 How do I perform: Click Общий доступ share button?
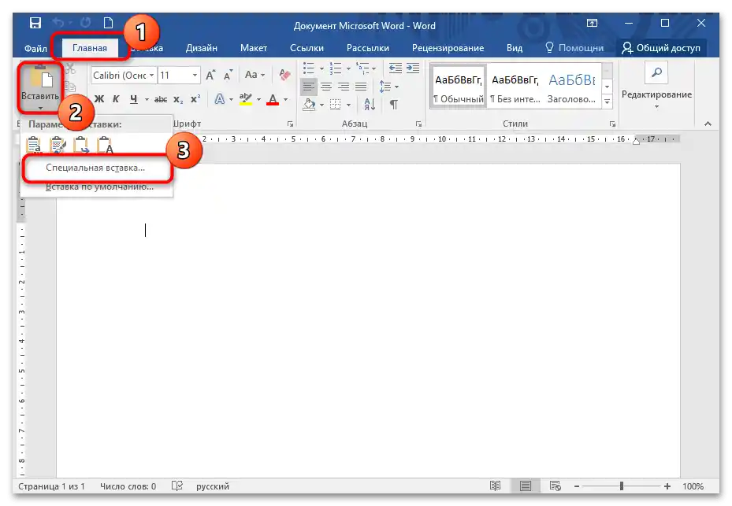661,48
